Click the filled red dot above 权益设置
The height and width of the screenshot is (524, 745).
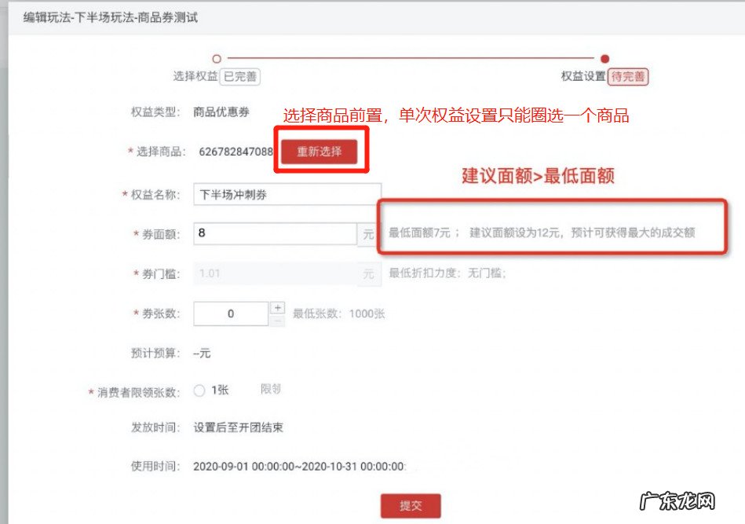tap(604, 57)
